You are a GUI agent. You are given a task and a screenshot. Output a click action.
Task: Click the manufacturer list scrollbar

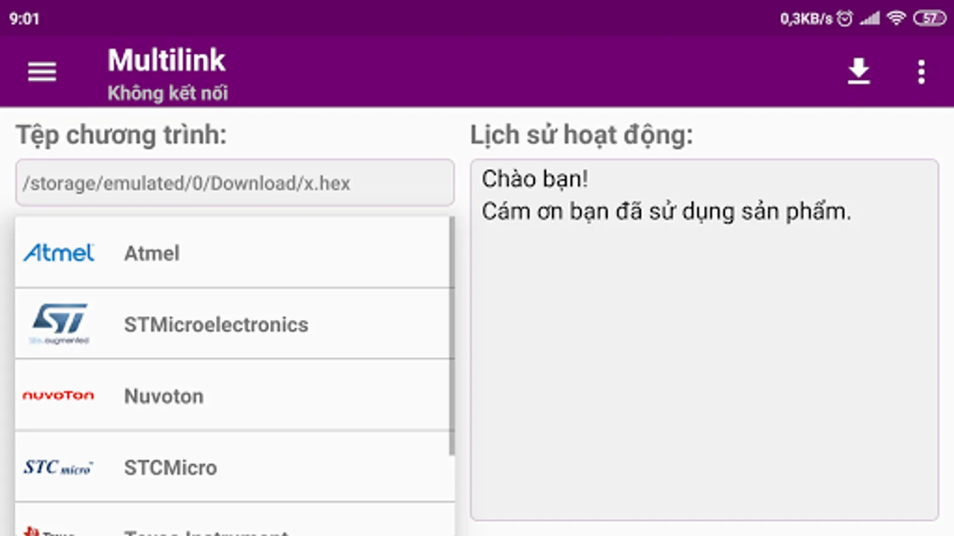click(452, 336)
